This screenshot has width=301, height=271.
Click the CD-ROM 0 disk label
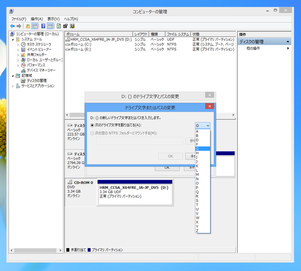coord(83,182)
